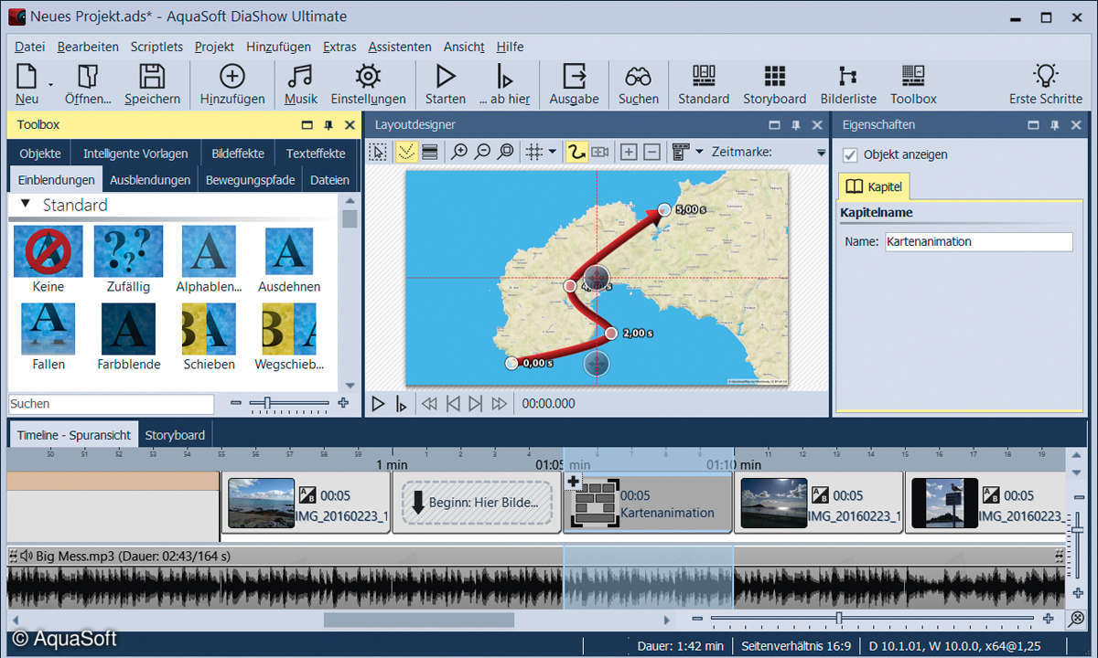The height and width of the screenshot is (658, 1098).
Task: Fit zoom to view in Layoutdesigner
Action: coord(505,152)
